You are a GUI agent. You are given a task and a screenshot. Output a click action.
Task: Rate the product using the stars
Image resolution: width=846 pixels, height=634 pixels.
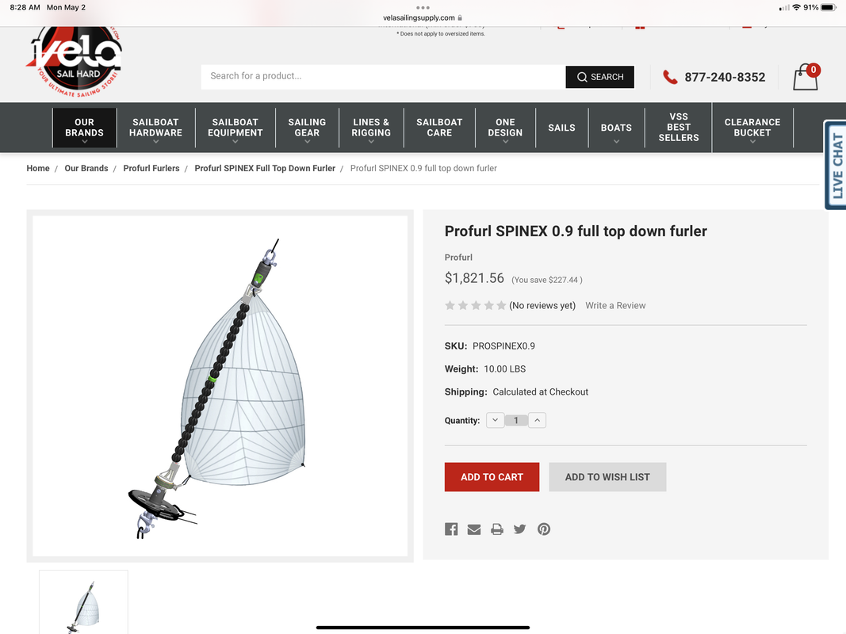(x=476, y=306)
